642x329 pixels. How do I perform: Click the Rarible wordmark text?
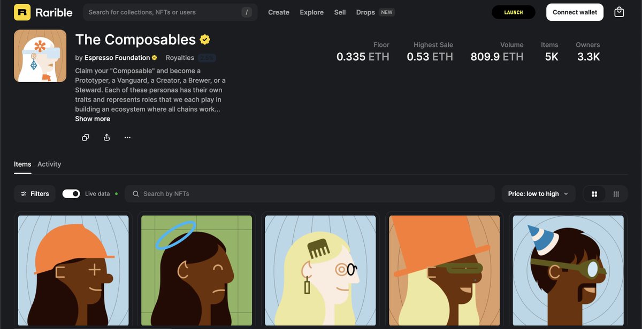54,12
